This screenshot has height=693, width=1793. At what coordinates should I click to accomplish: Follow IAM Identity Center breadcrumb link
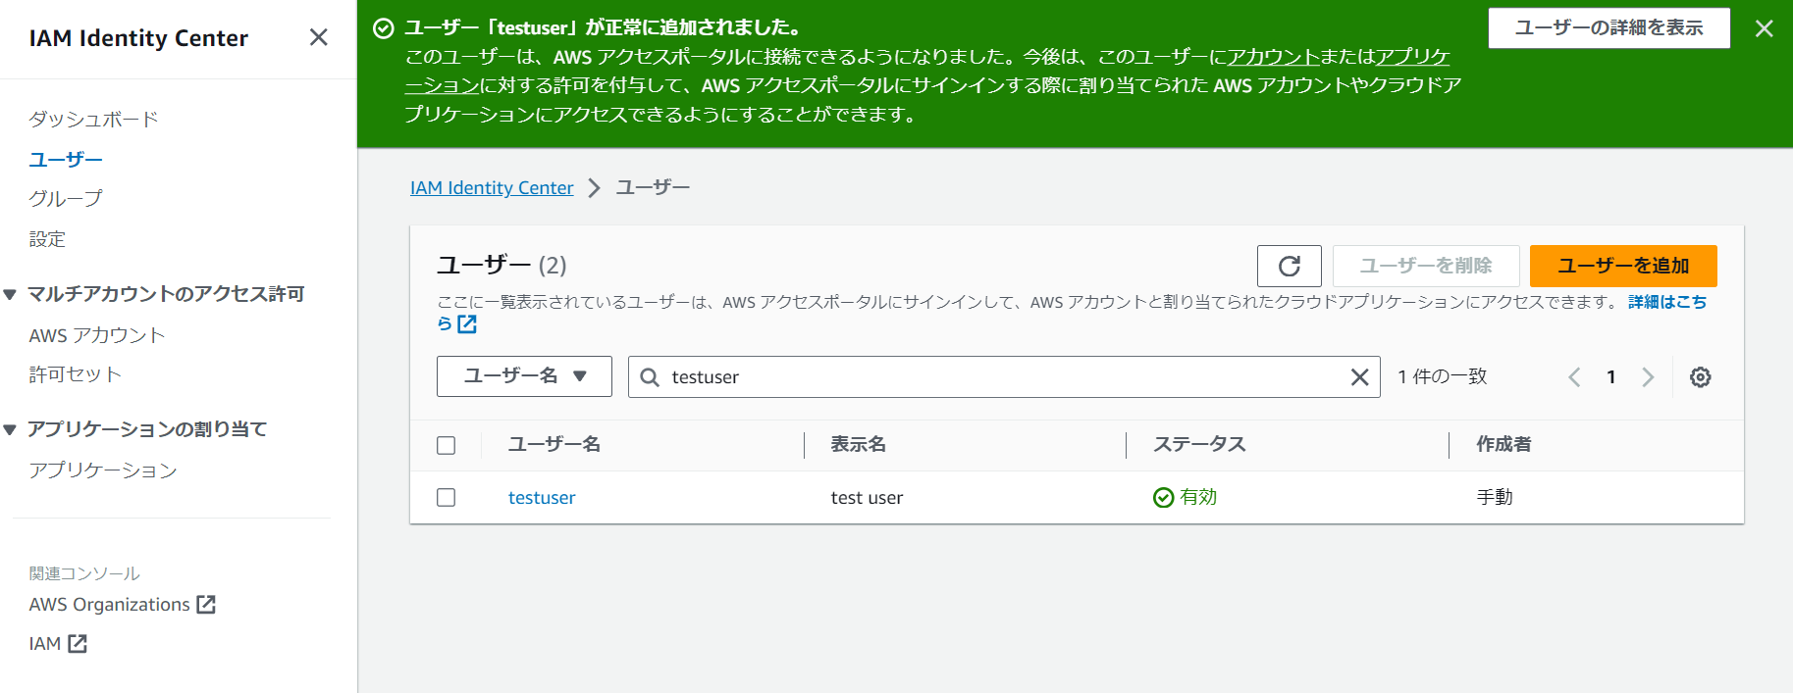492,187
